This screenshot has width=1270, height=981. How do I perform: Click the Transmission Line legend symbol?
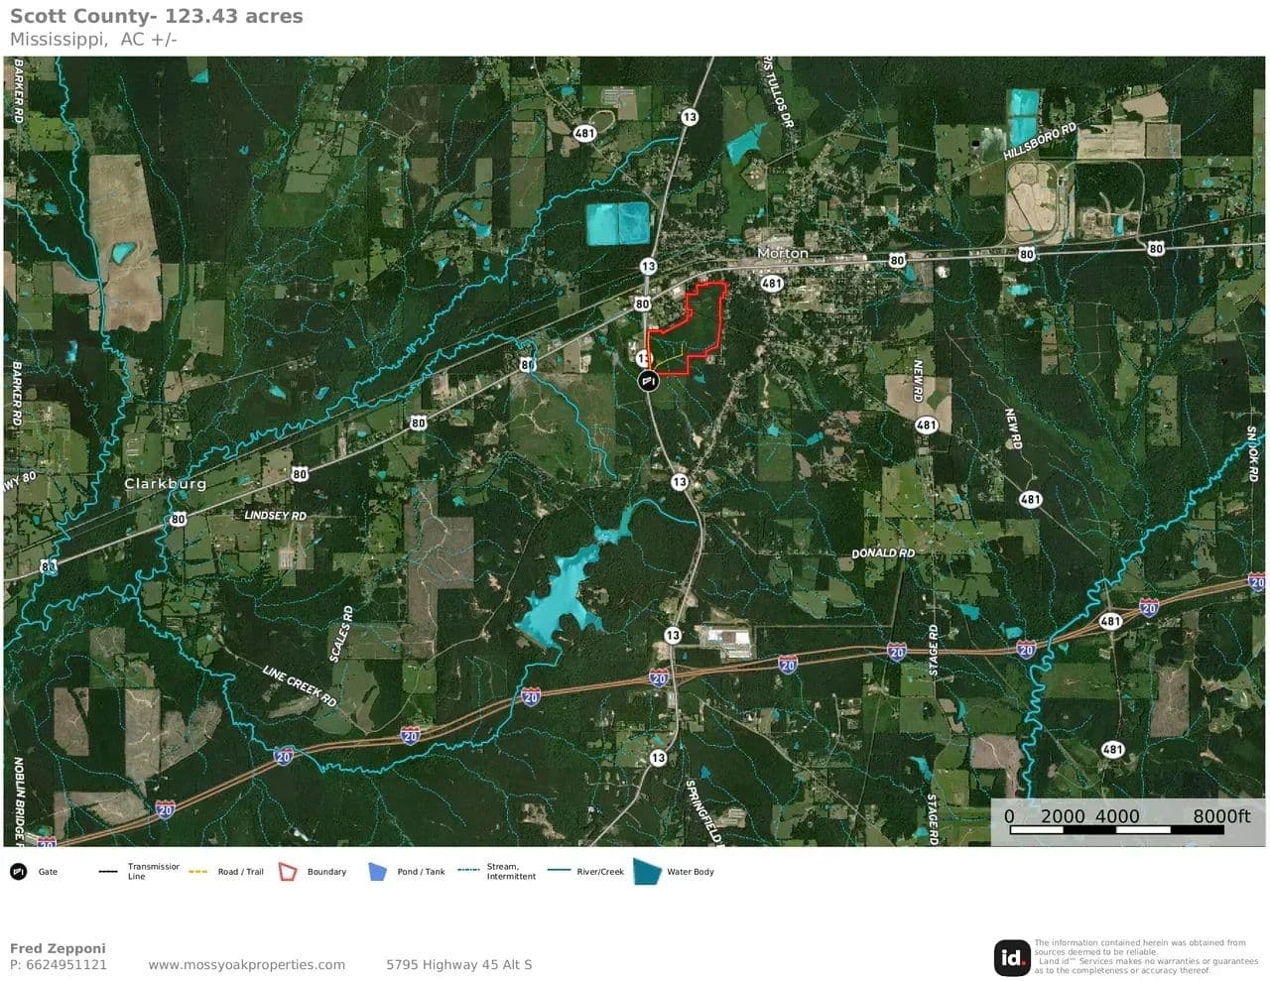(108, 872)
